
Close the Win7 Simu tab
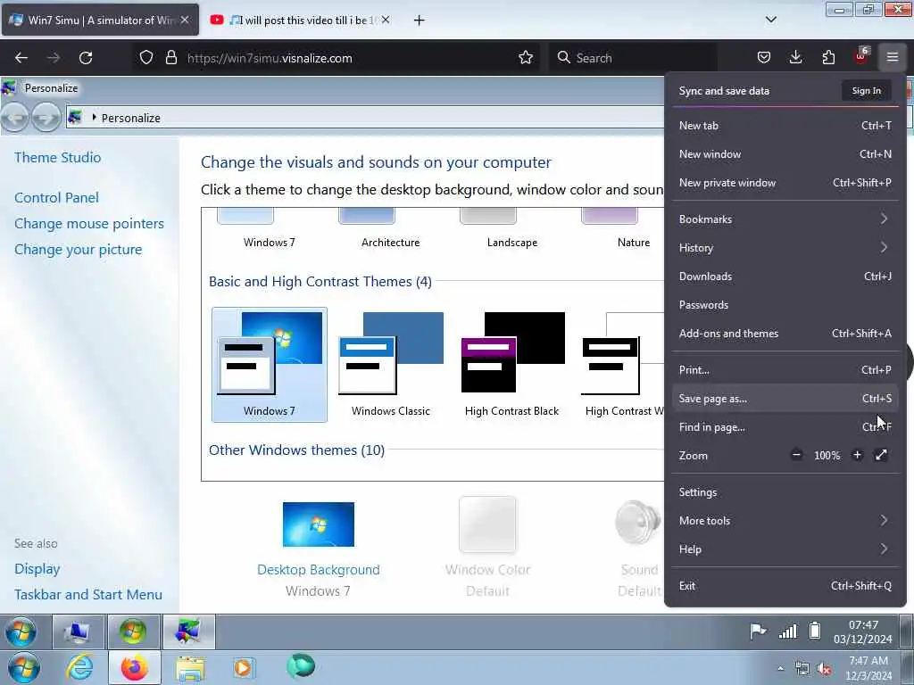pos(184,20)
